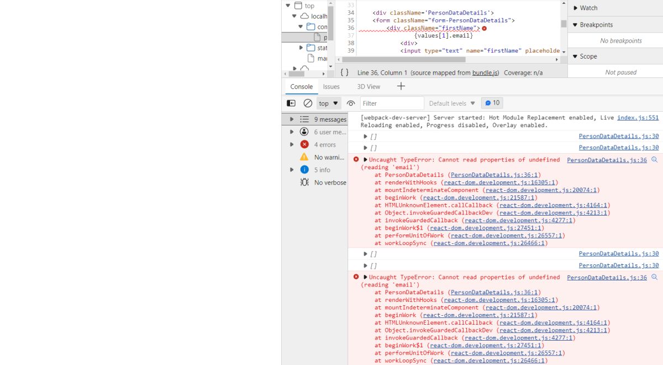The width and height of the screenshot is (663, 365).
Task: Switch to the Console tab
Action: (302, 86)
